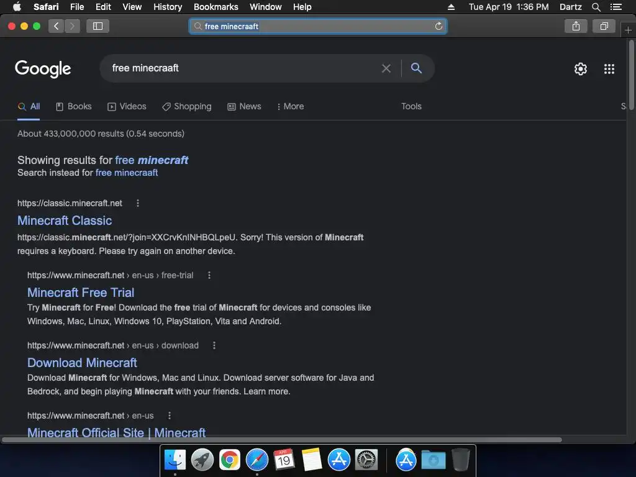Viewport: 636px width, 477px height.
Task: Open options dots beside minecraft.net en-us URL
Action: pos(170,416)
